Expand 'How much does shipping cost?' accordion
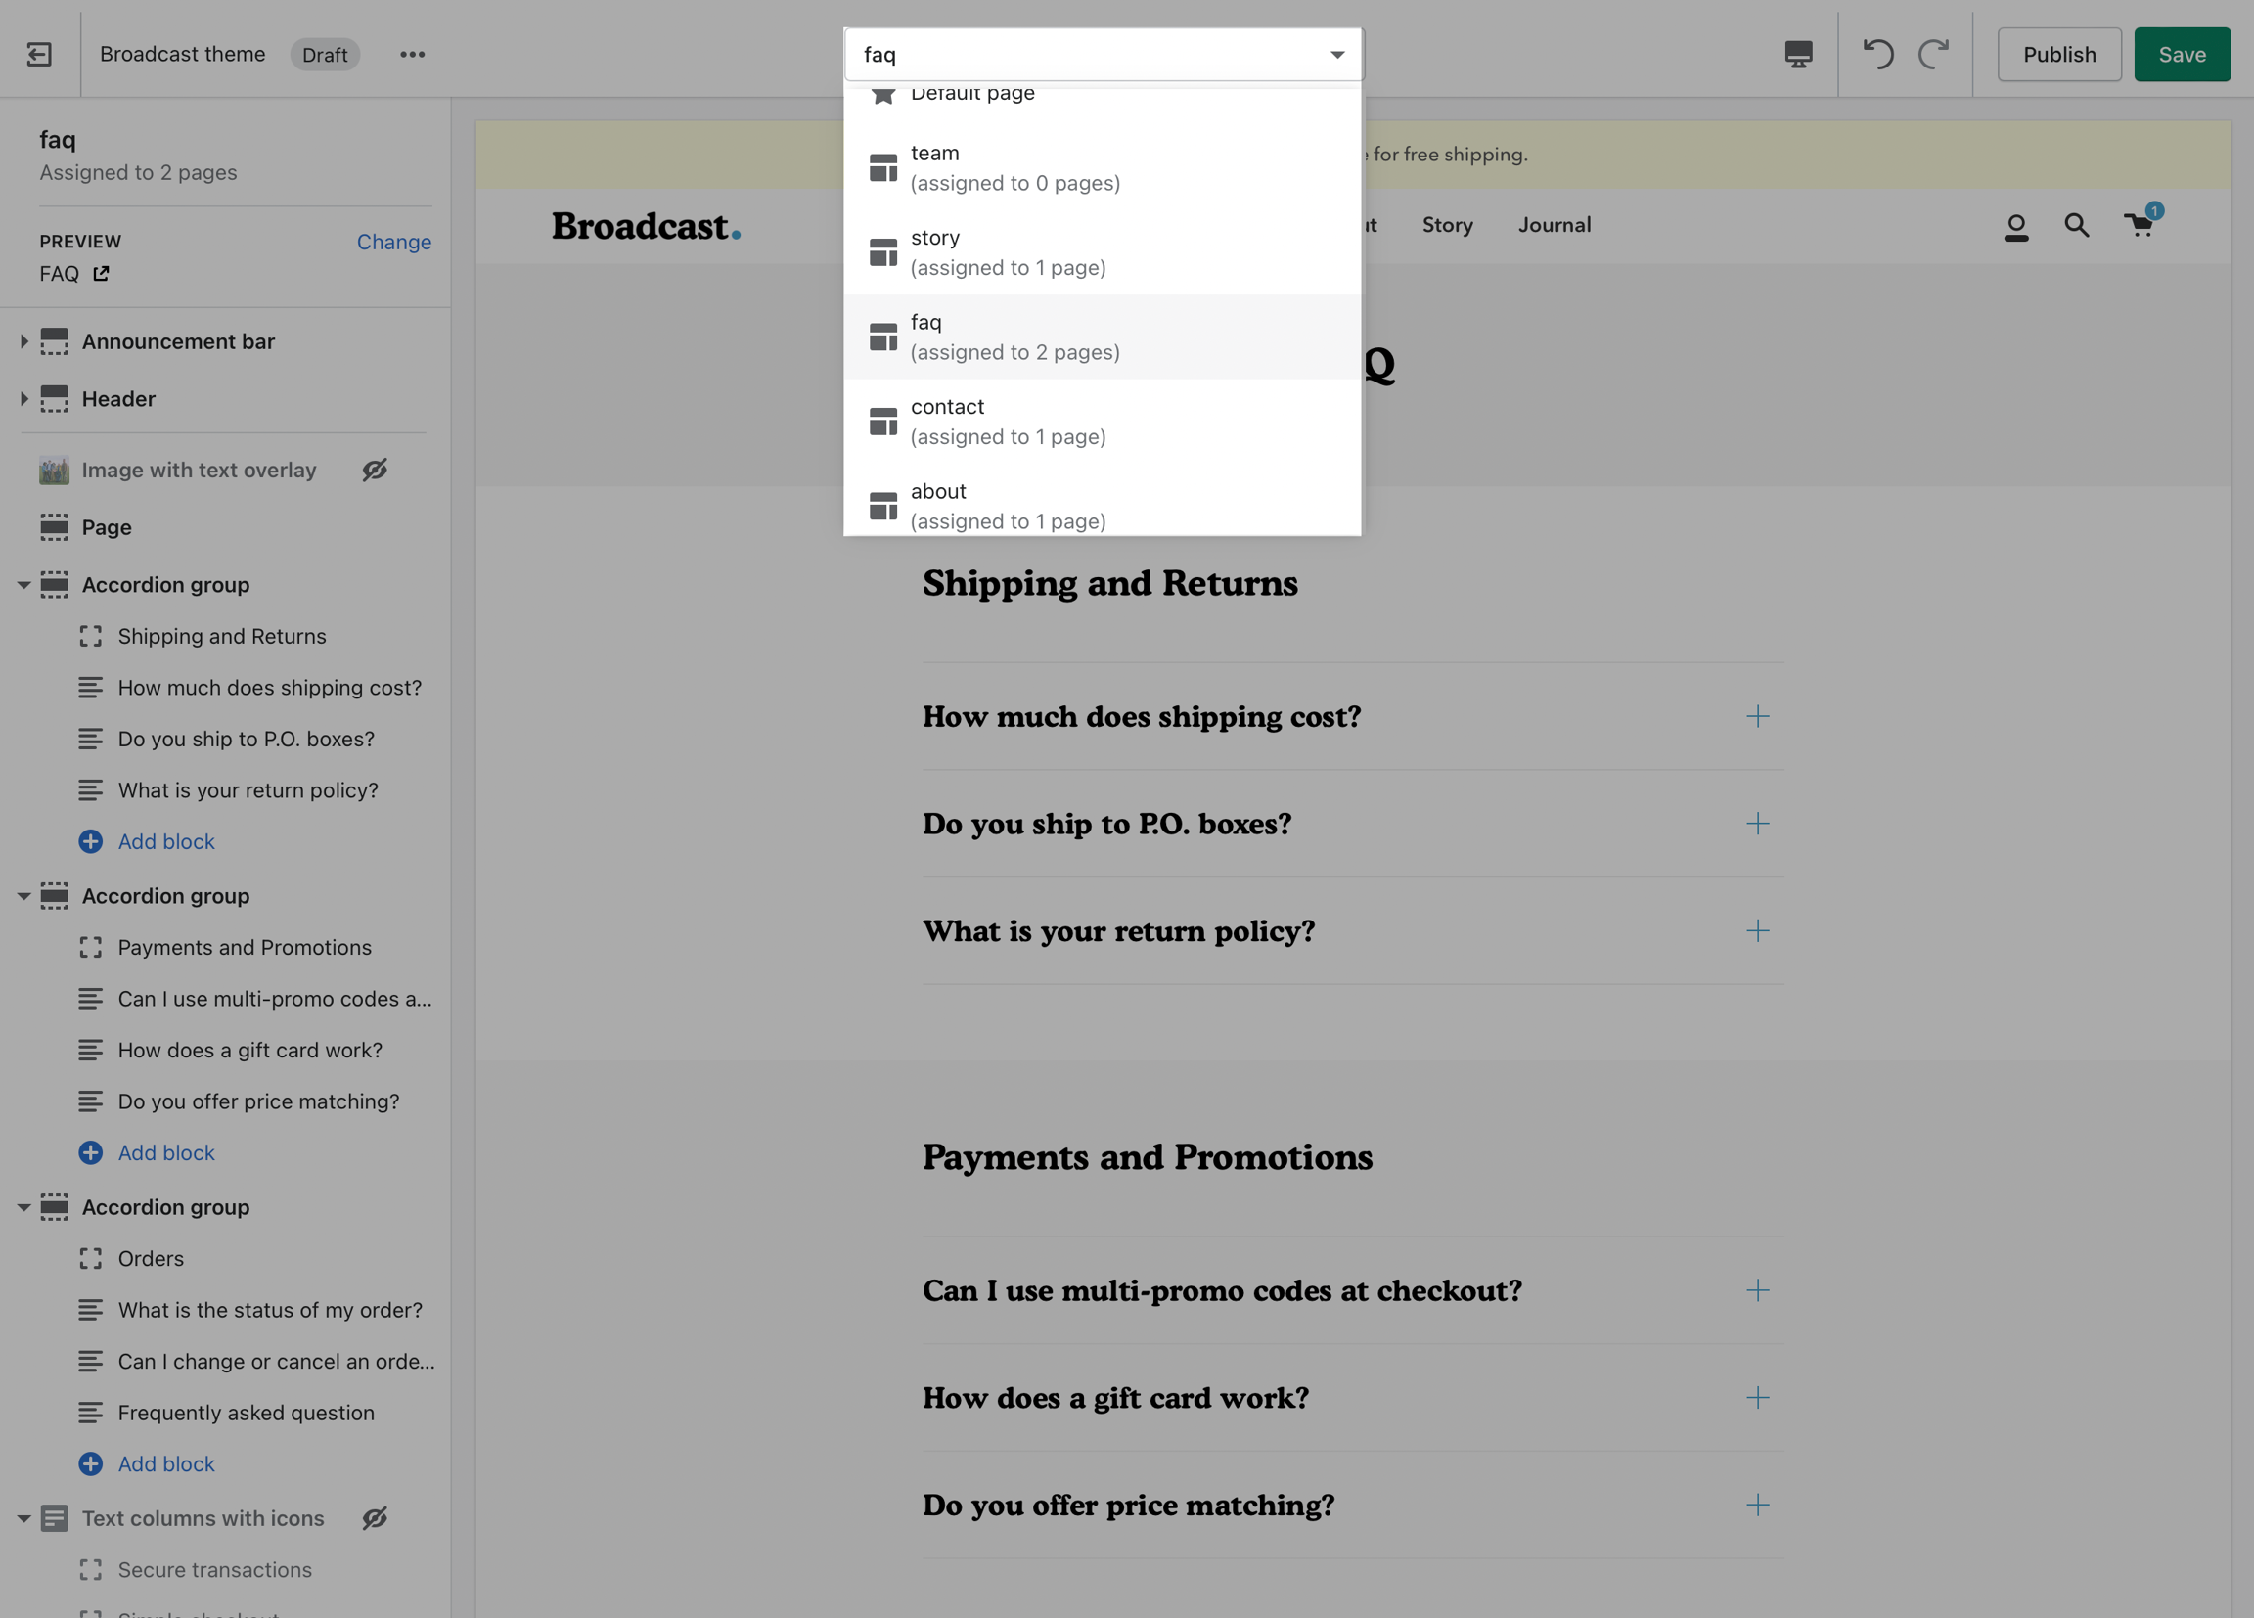2254x1618 pixels. coord(1757,717)
